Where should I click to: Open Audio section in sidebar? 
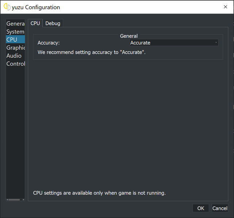click(x=15, y=56)
